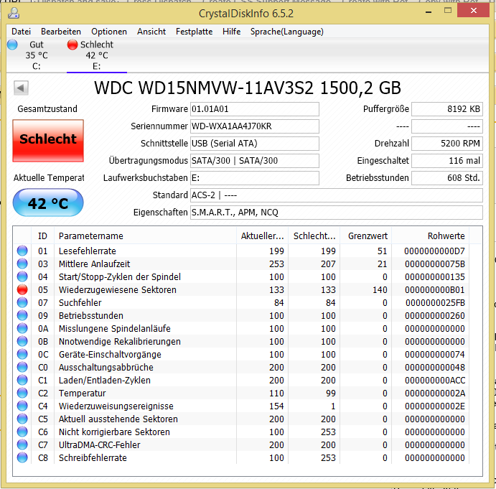This screenshot has width=496, height=489.
Task: Open the Optionen menu
Action: [x=109, y=32]
